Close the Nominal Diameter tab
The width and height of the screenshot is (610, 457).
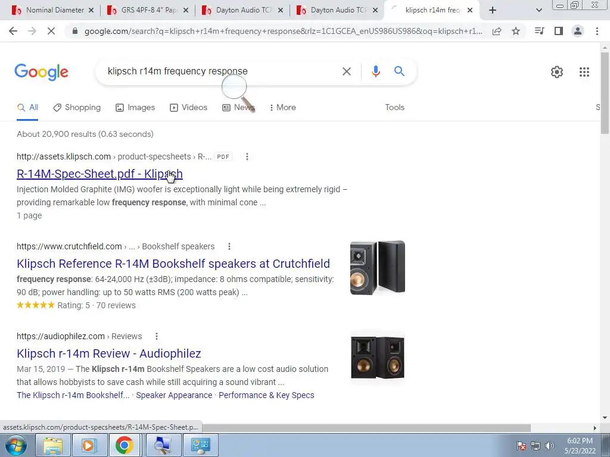pyautogui.click(x=91, y=10)
